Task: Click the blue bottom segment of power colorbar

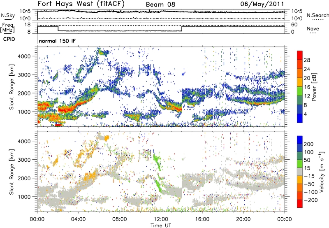Action: tap(300, 118)
